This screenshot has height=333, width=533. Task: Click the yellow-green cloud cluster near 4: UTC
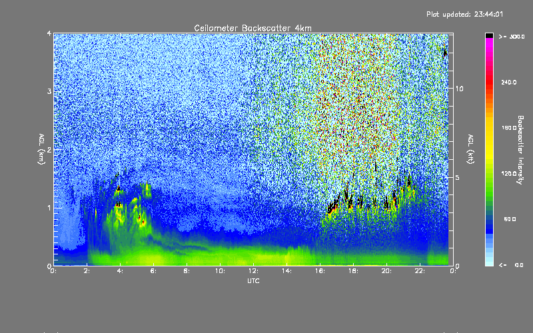(119, 212)
